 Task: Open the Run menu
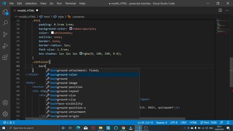[59, 3]
